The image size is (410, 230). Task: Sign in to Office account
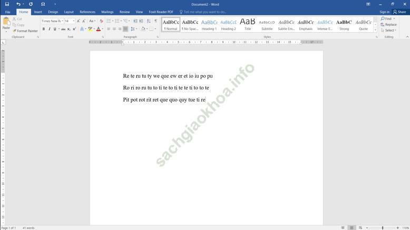pyautogui.click(x=384, y=12)
